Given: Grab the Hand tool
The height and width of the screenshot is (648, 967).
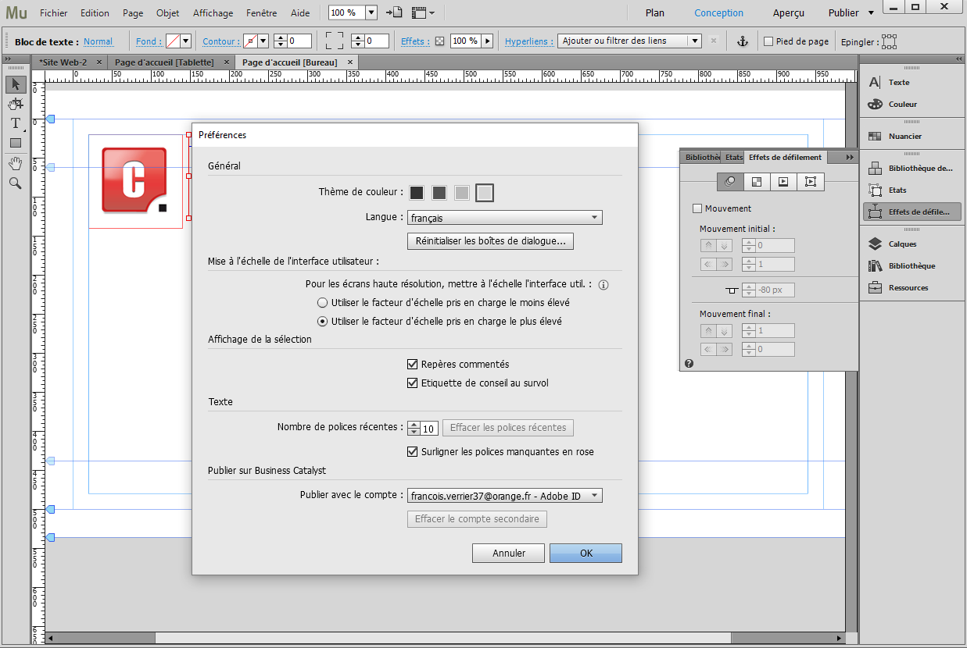Looking at the screenshot, I should pyautogui.click(x=15, y=163).
